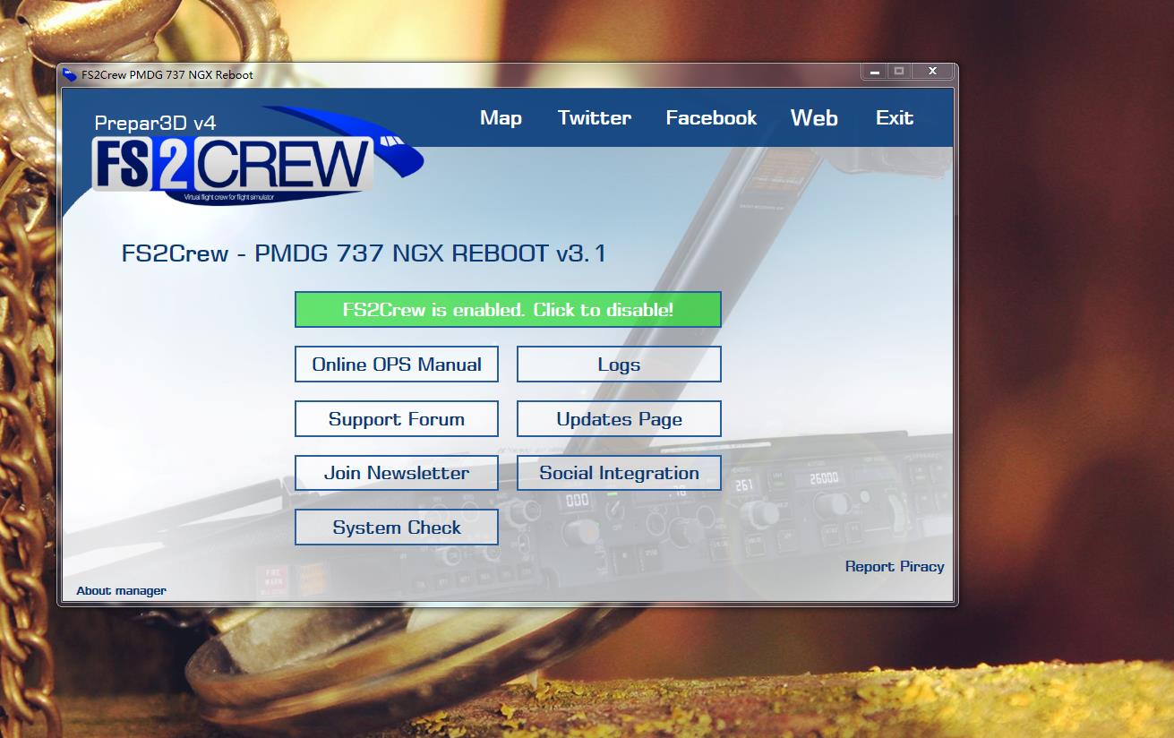Click the 'FS2Crew - PMDG 737 NGX REBOOT v3.1' heading
This screenshot has height=738, width=1174.
pos(364,253)
